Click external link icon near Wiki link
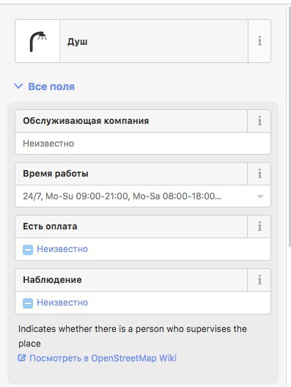 [x=22, y=358]
